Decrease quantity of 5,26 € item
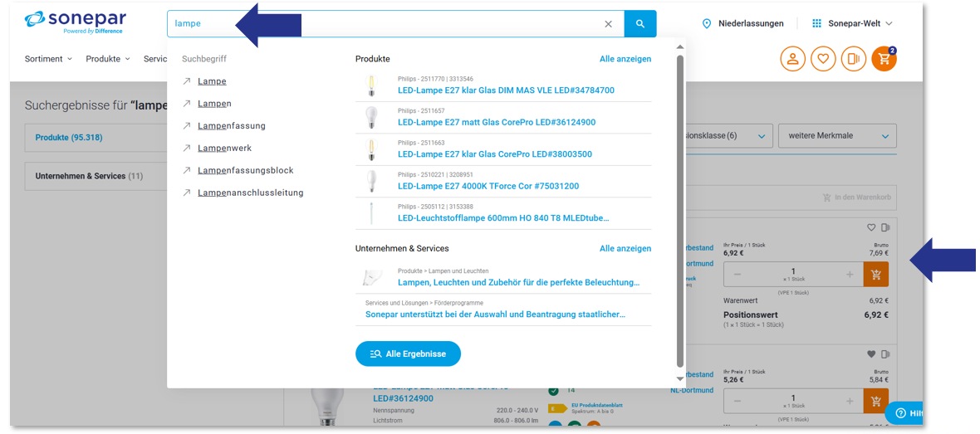The width and height of the screenshot is (980, 434). pyautogui.click(x=737, y=401)
